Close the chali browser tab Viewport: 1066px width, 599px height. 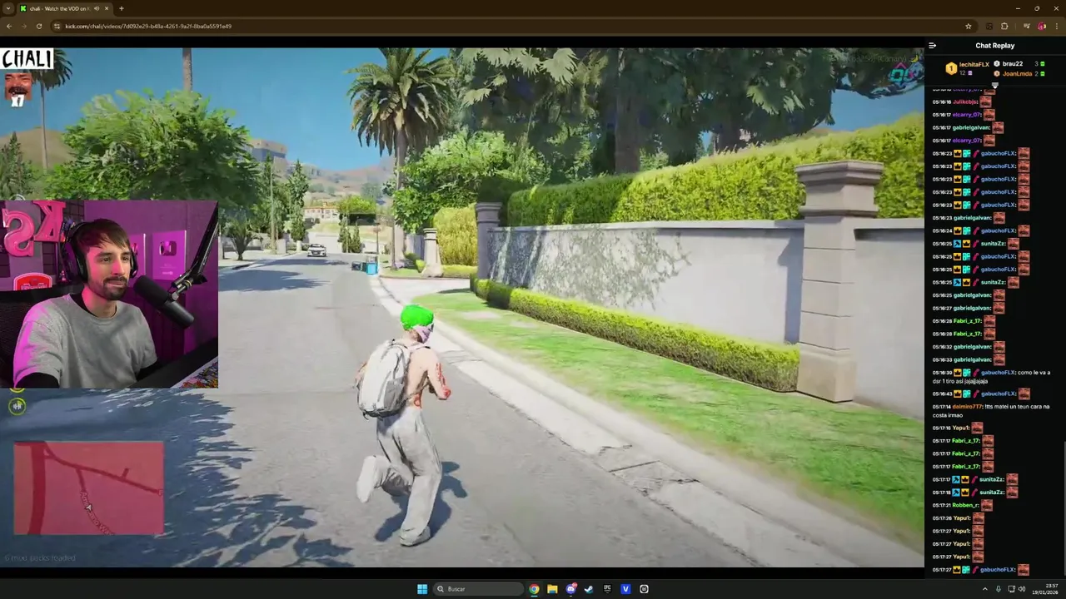pos(107,8)
